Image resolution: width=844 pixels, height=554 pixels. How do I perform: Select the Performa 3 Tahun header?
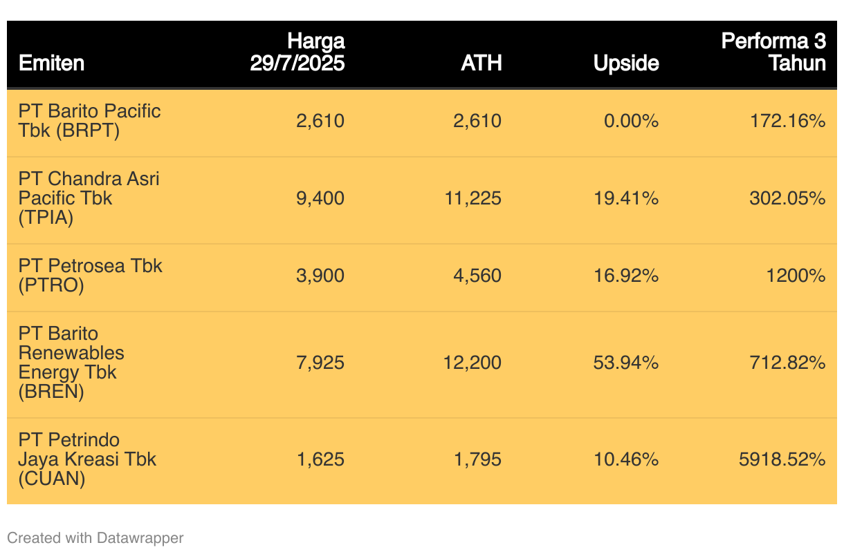pyautogui.click(x=773, y=52)
